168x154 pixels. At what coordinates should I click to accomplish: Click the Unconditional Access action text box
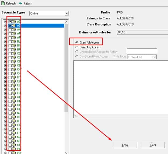coord(142,51)
